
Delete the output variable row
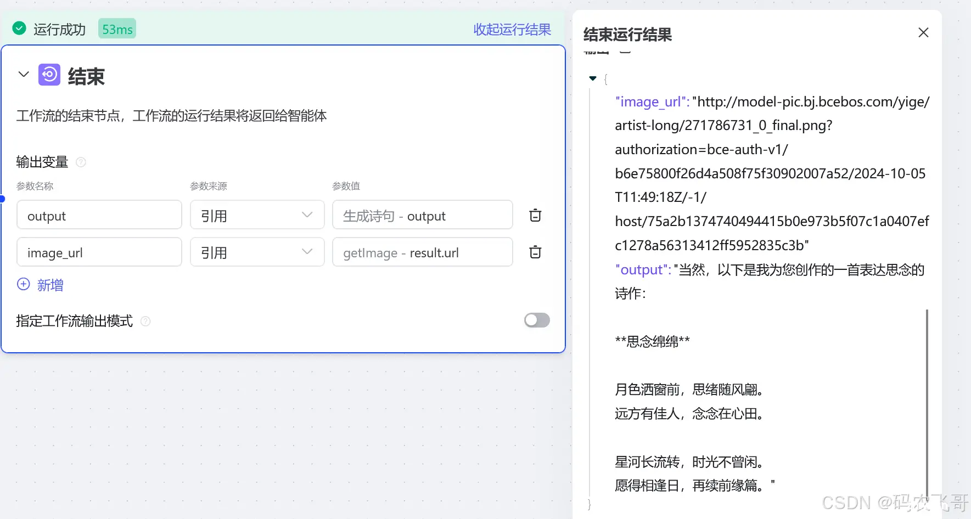(x=535, y=215)
